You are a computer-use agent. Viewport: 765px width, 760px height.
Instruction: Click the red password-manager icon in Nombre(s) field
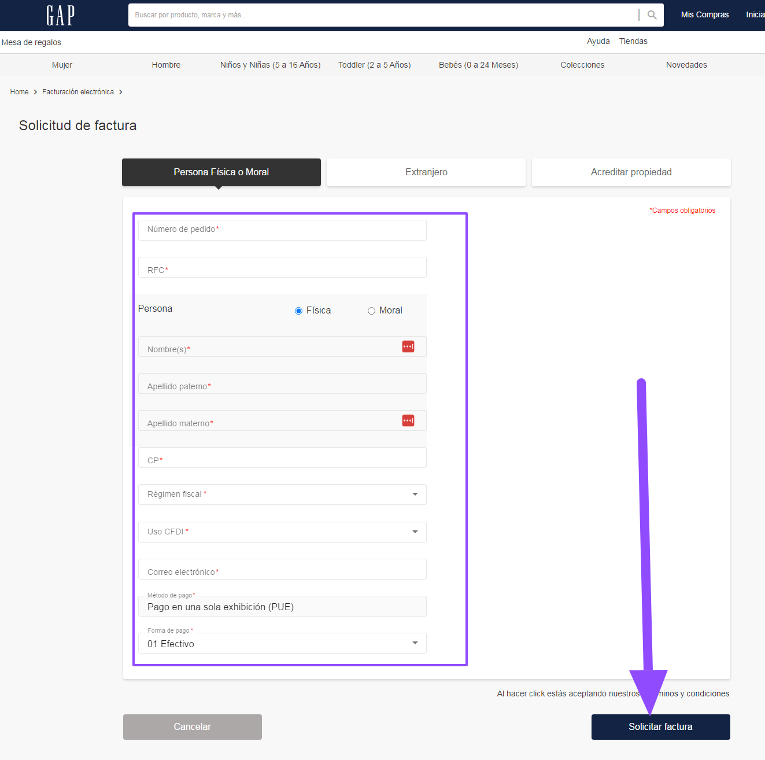[x=408, y=346]
